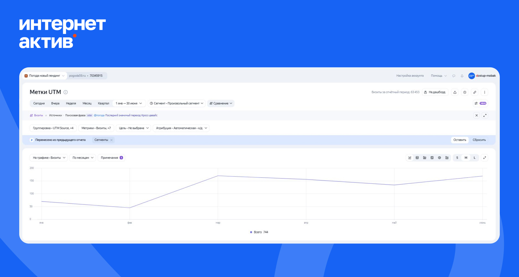Click the Оставить button
Image resolution: width=519 pixels, height=277 pixels.
point(460,140)
